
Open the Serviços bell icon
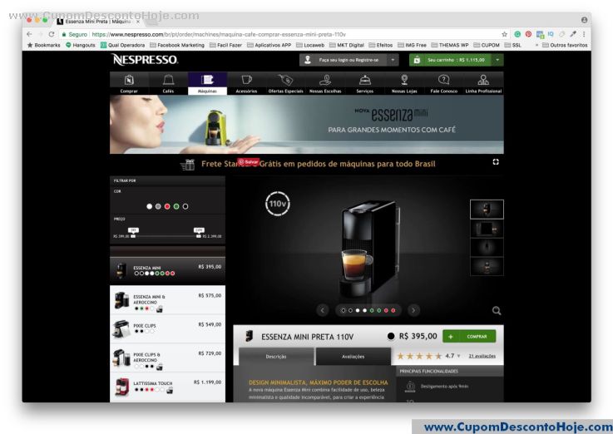point(365,83)
